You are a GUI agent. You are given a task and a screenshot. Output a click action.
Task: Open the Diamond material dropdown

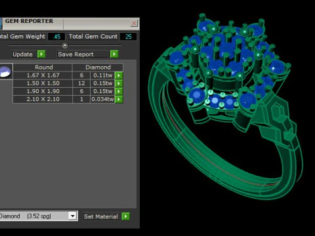tap(72, 216)
